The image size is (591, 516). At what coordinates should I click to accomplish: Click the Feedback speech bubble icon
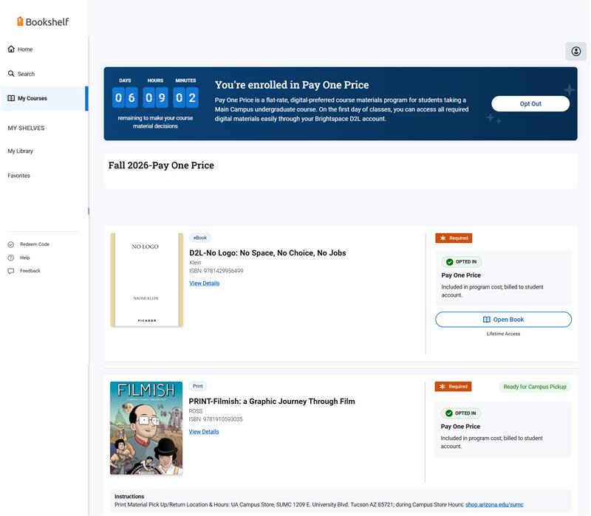click(11, 271)
